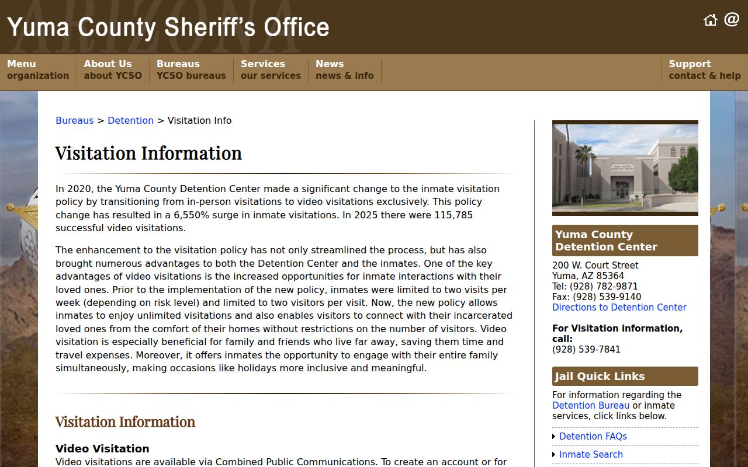Click the brown Visitation Information section heading
This screenshot has height=467, width=748.
pyautogui.click(x=125, y=421)
